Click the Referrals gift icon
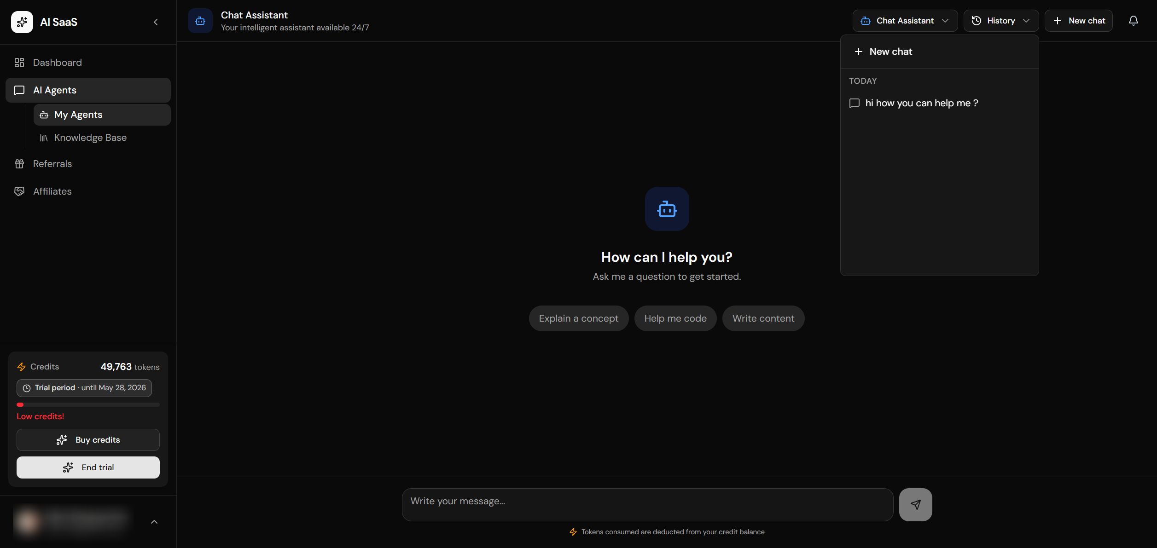 pyautogui.click(x=19, y=164)
